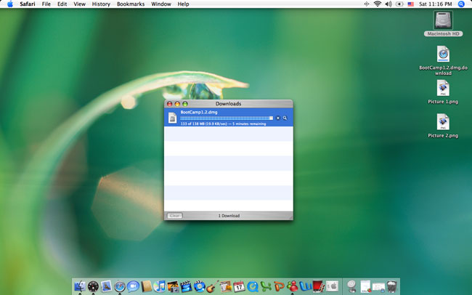Launch GarageBand from the Dock
This screenshot has width=472, height=295.
coord(213,286)
